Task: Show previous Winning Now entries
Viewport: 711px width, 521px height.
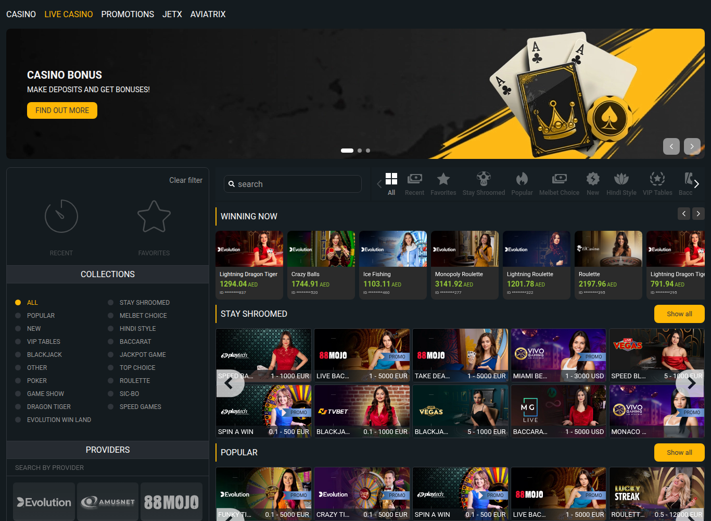Action: click(684, 214)
